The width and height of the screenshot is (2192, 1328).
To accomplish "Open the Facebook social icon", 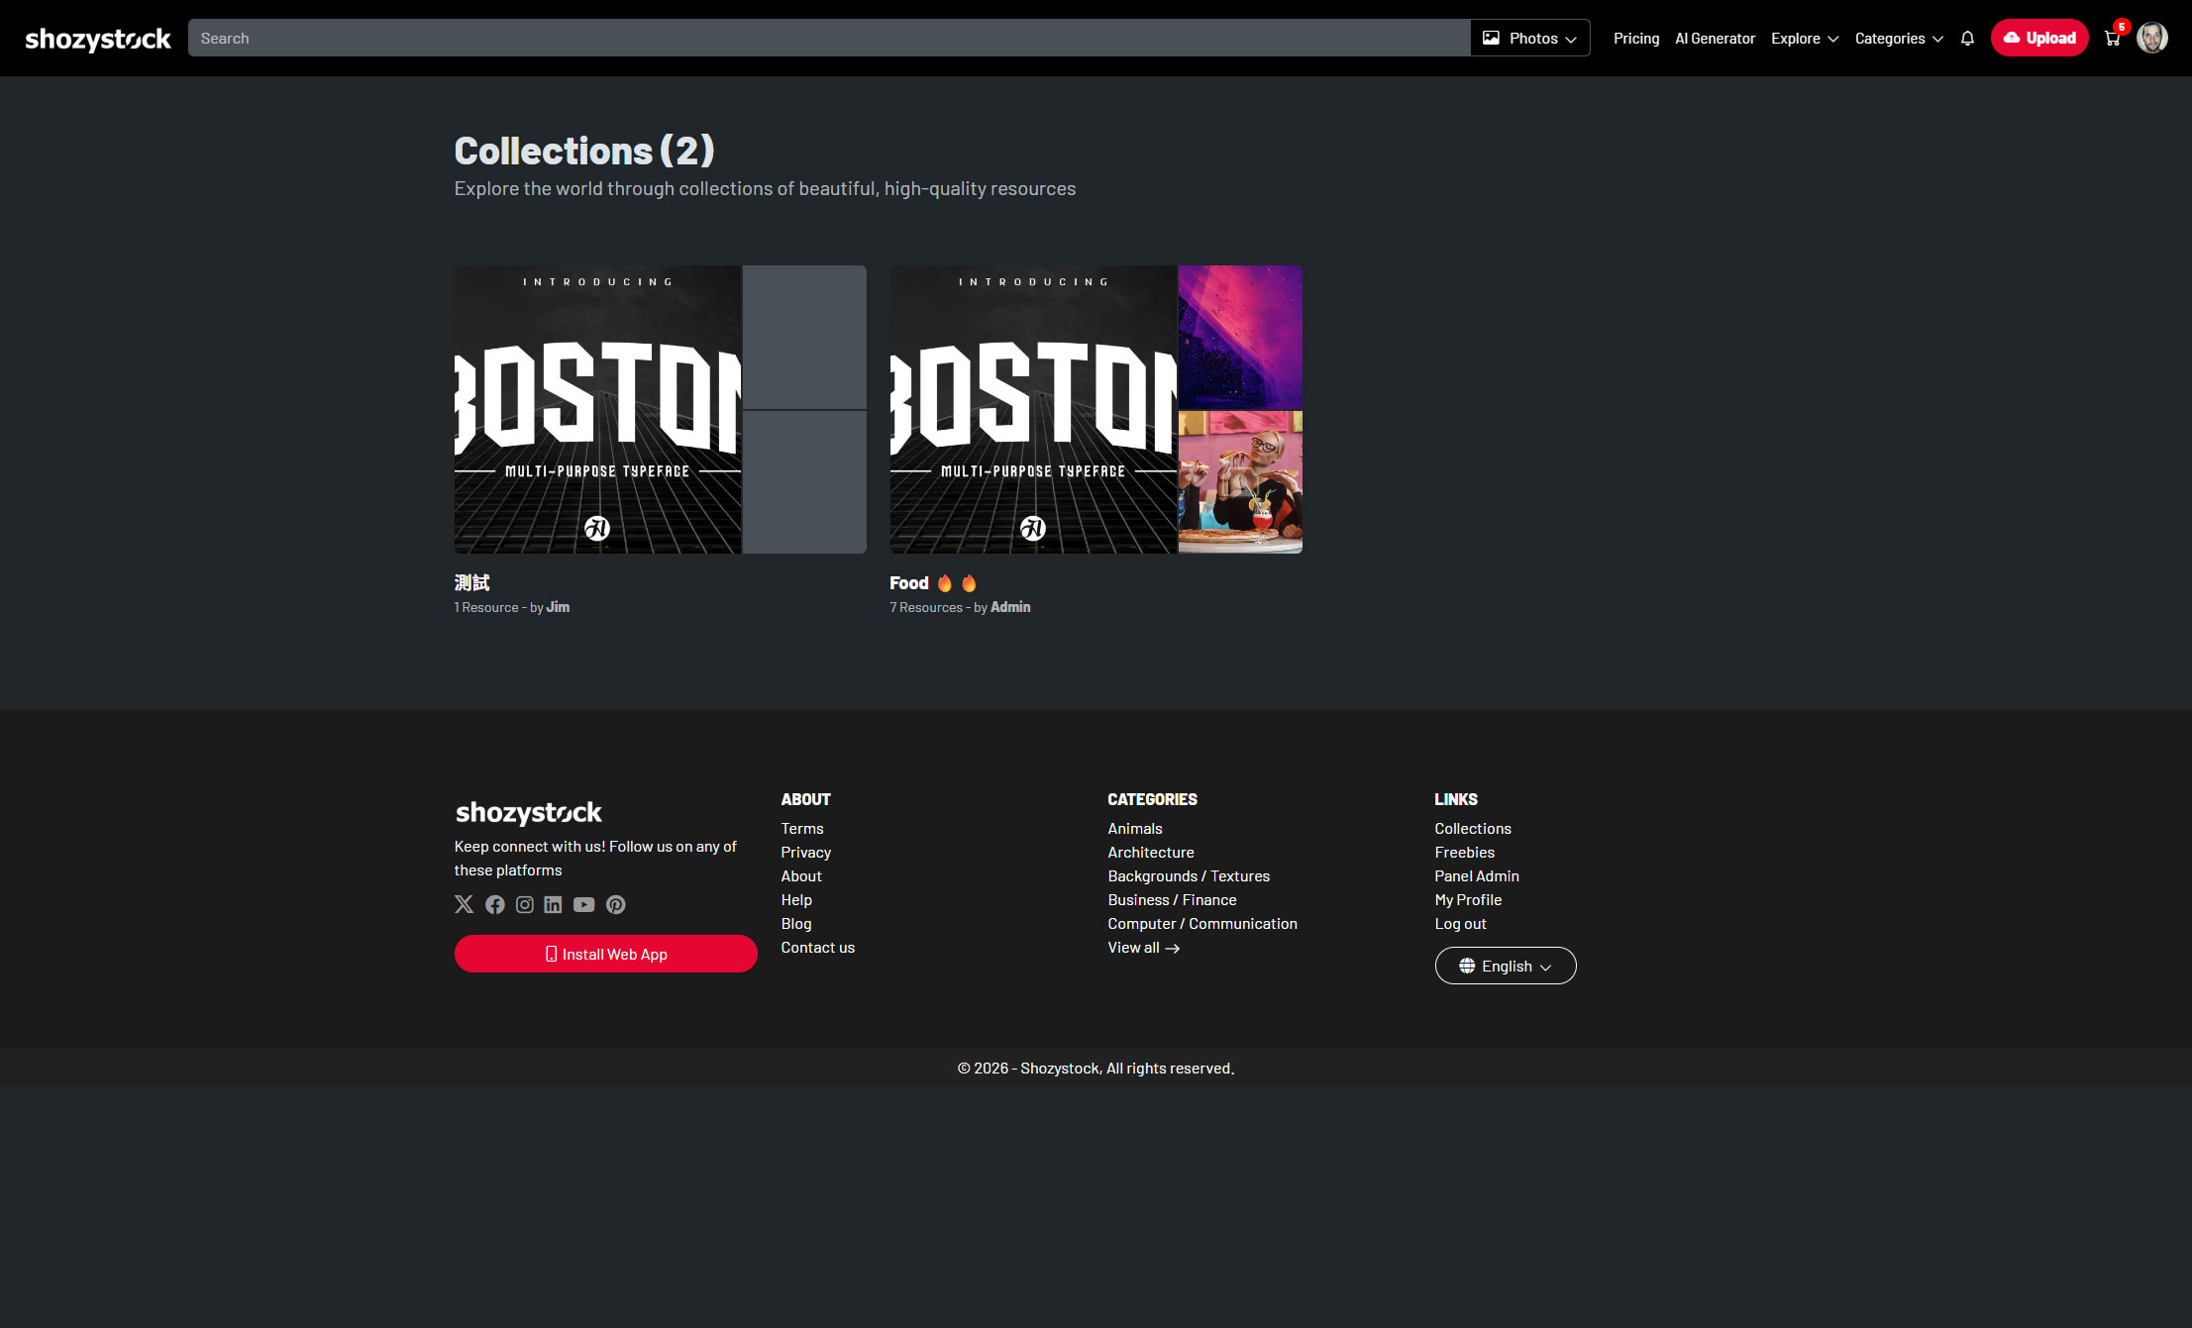I will click(x=495, y=904).
